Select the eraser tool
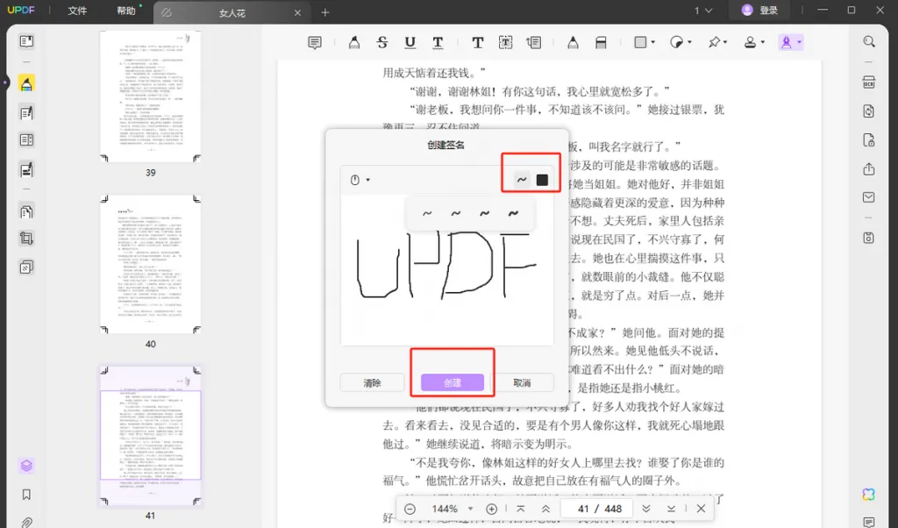The width and height of the screenshot is (898, 528). 601,42
